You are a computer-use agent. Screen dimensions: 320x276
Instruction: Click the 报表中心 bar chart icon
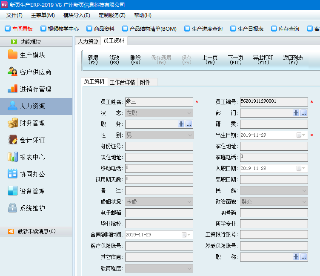tap(13, 157)
